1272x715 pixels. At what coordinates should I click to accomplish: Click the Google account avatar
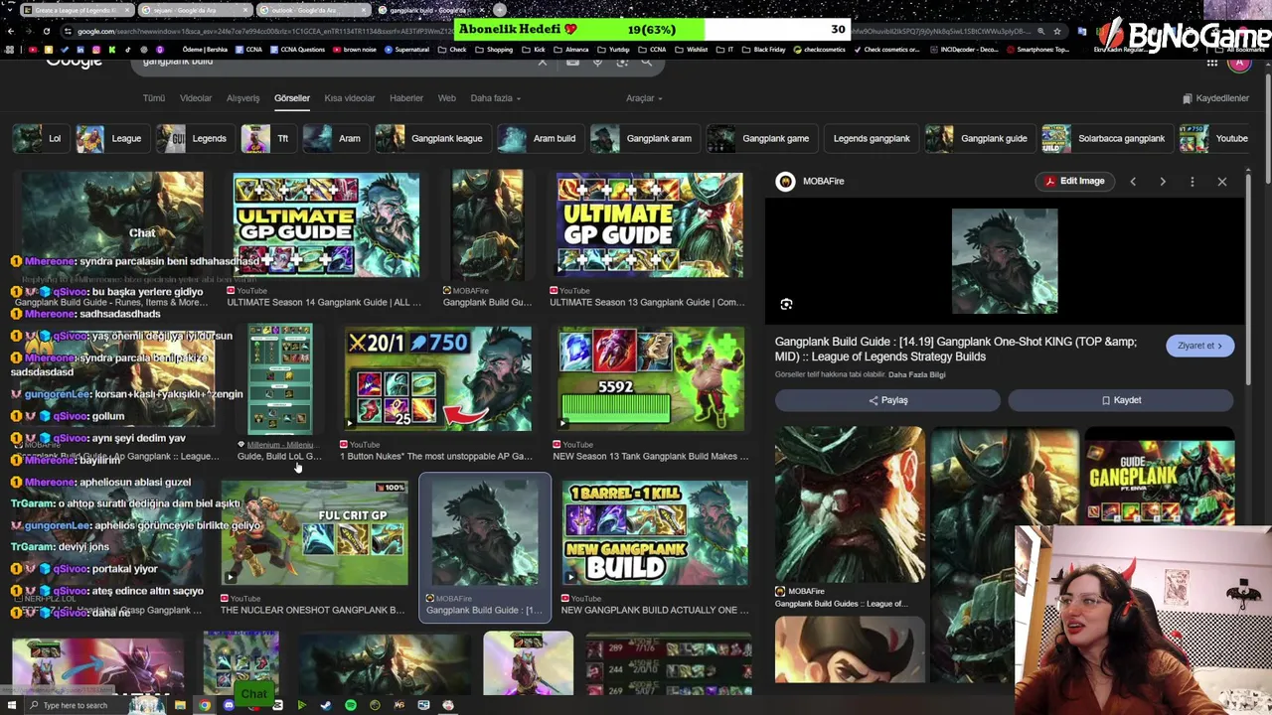tap(1239, 63)
